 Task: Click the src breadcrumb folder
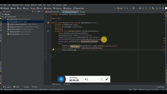click(x=19, y=8)
